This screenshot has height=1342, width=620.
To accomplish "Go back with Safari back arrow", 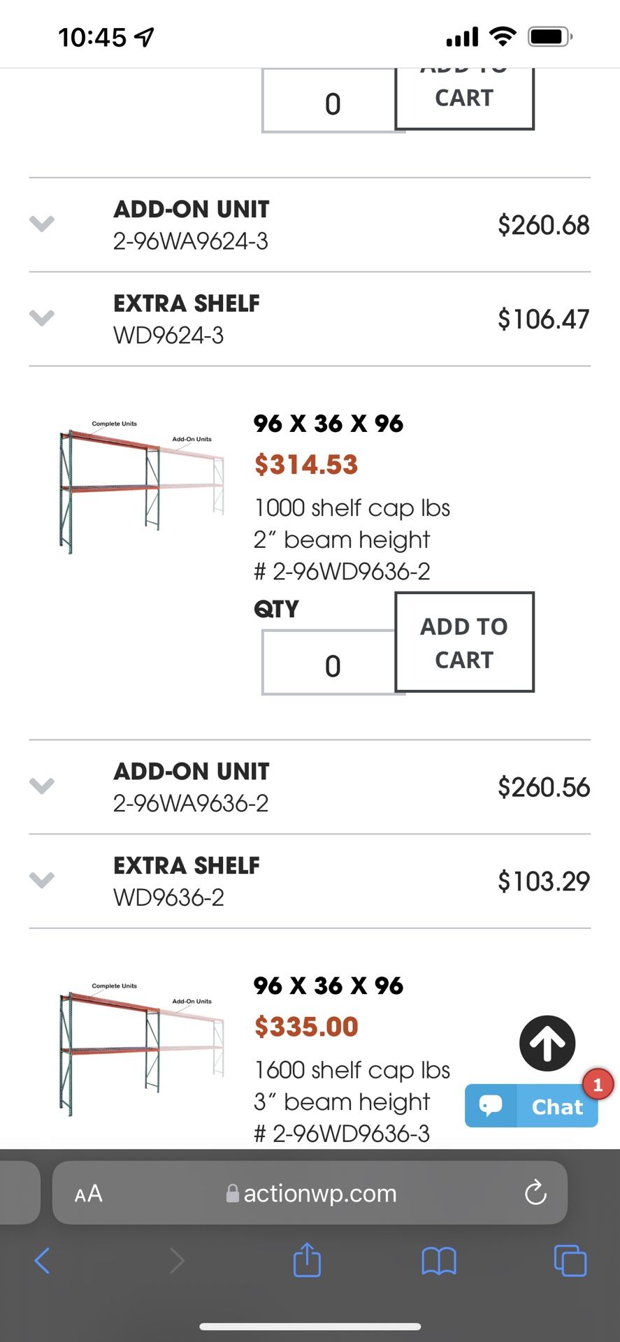I will click(42, 1261).
